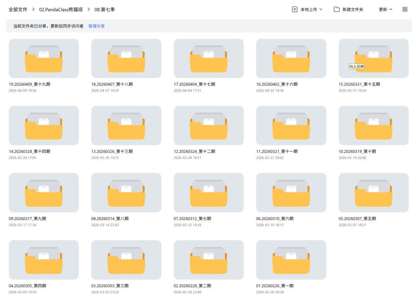Expand the 本地上传 dropdown arrow
This screenshot has height=305, width=413.
[x=320, y=9]
